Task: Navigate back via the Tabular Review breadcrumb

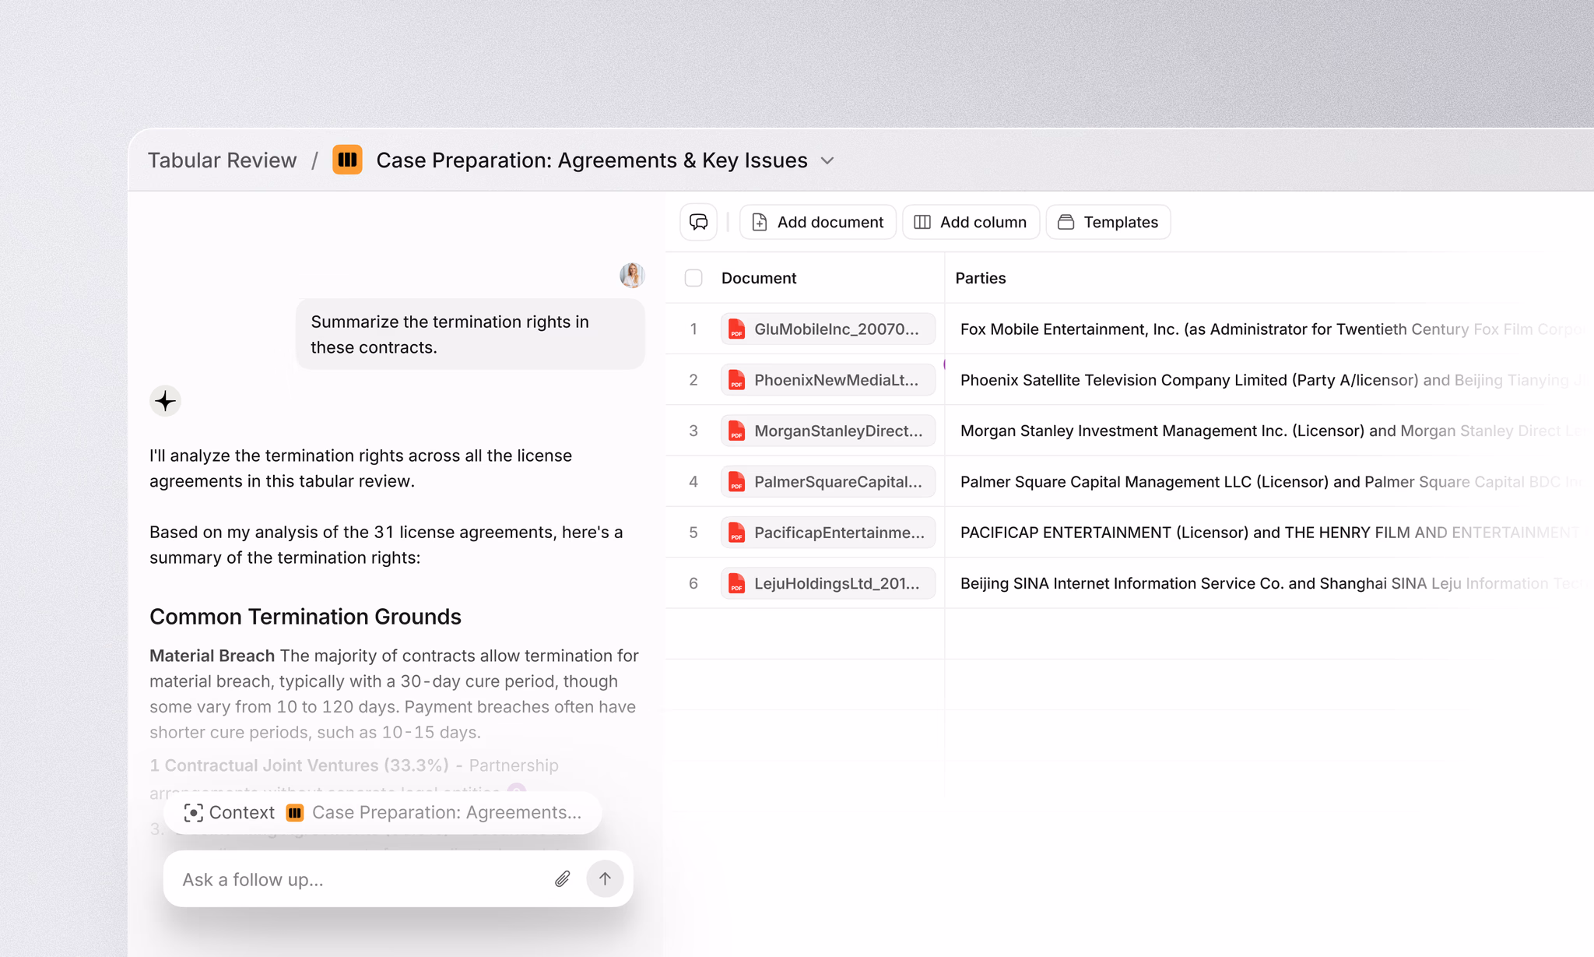Action: (x=223, y=160)
